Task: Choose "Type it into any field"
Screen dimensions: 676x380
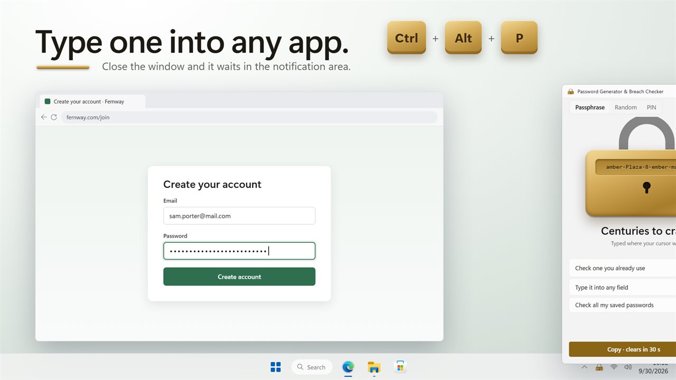Action: pos(622,288)
